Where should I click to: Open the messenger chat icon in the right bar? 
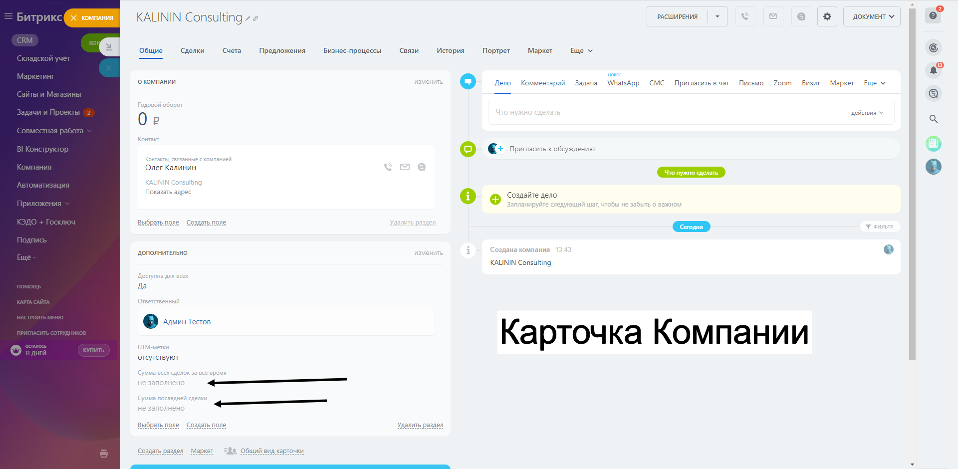pos(933,93)
